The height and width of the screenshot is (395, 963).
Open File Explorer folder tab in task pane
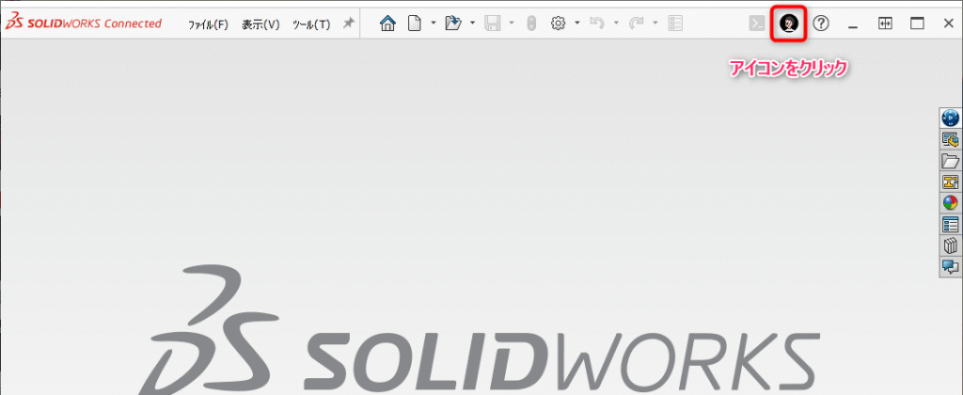(x=950, y=161)
